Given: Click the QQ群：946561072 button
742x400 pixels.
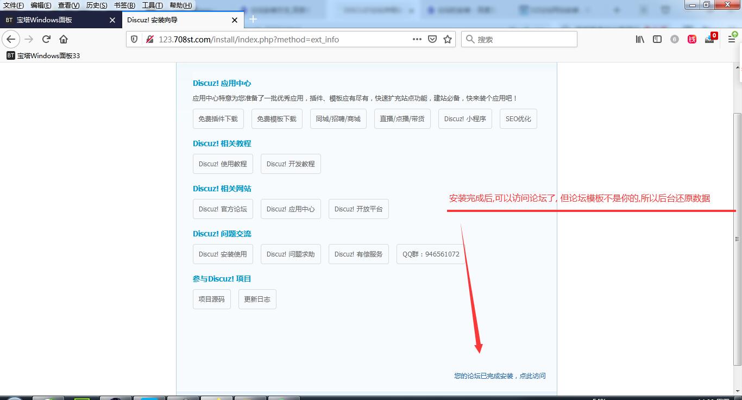Looking at the screenshot, I should pos(431,254).
